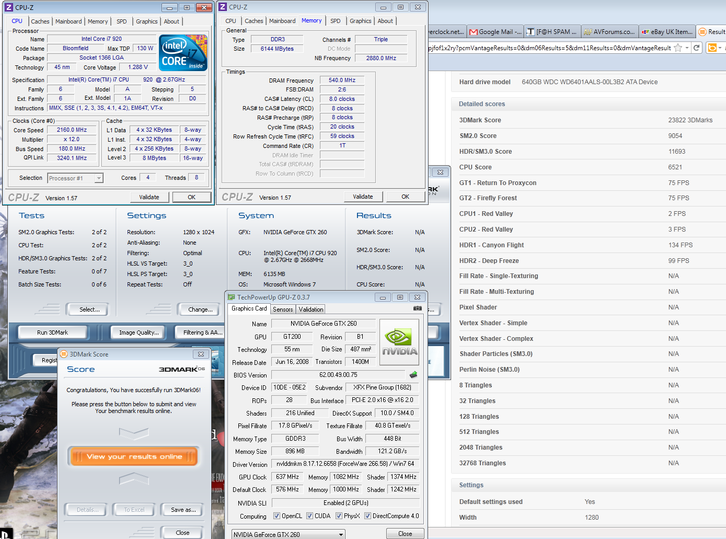Viewport: 726px width, 539px height.
Task: Click the CPU-Z Memory window's title bar icon
Action: [223, 7]
